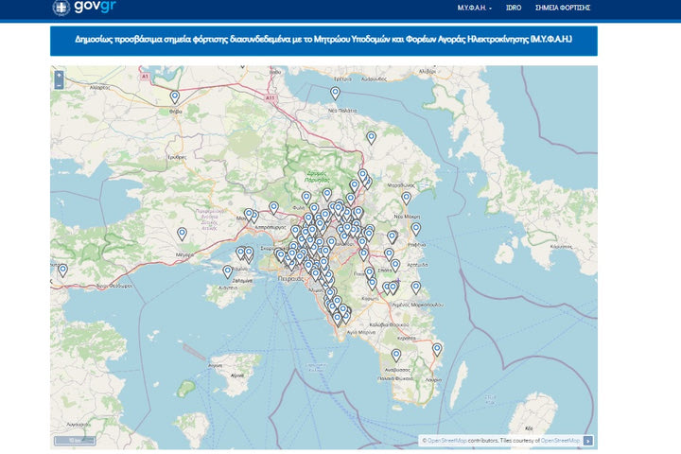The image size is (681, 454).
Task: Open the IDRO menu item
Action: [x=514, y=8]
